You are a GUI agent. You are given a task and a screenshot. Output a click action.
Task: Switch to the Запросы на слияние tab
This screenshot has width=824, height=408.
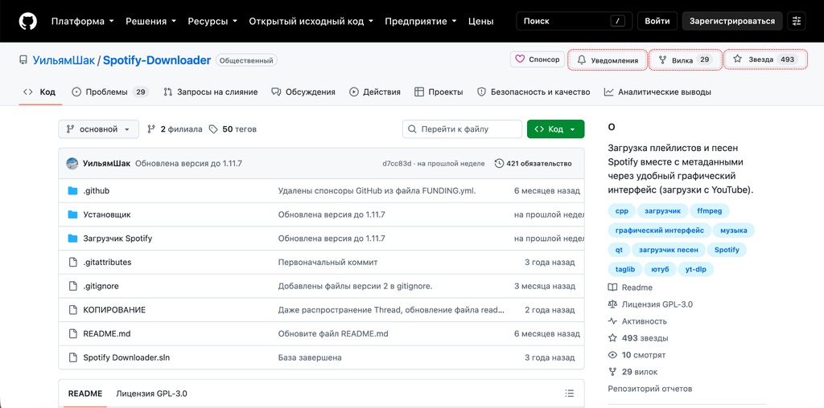[x=210, y=92]
